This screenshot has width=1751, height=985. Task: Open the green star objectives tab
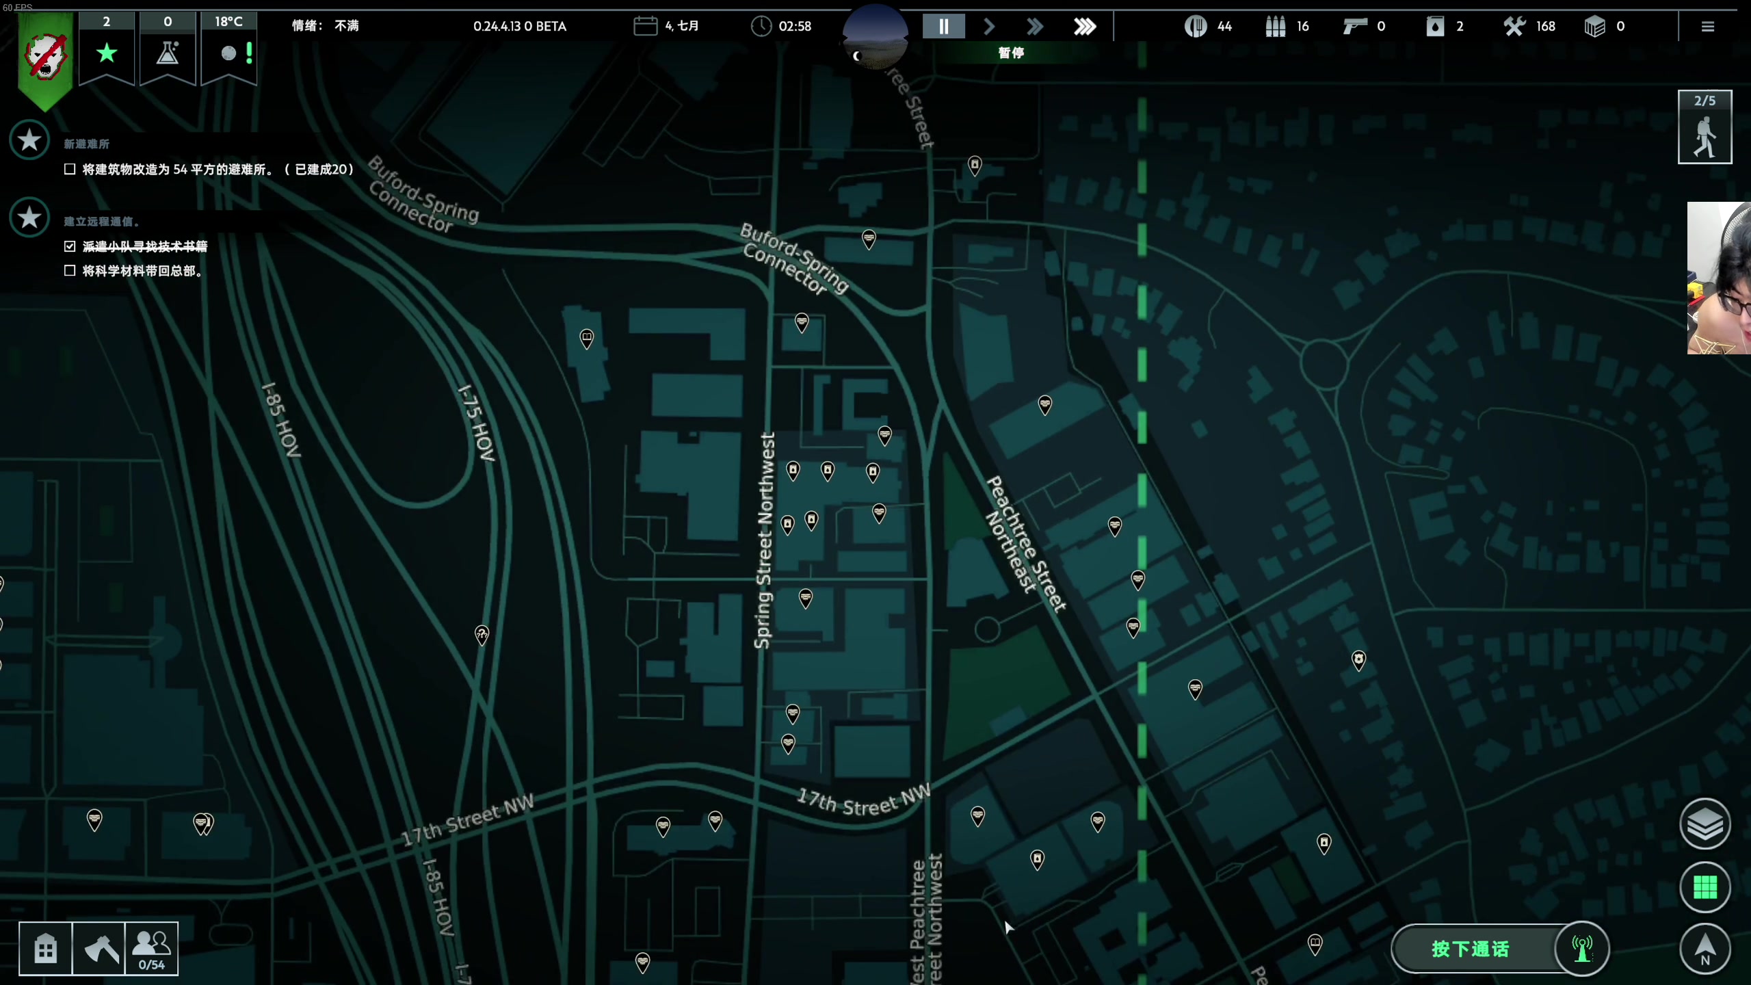pos(107,52)
